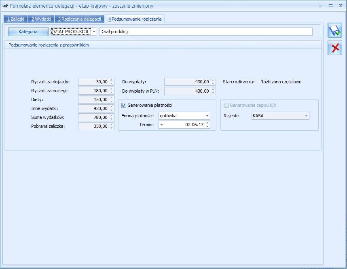Decrease Inne wydatki with down arrow
The height and width of the screenshot is (269, 347).
pos(112,110)
